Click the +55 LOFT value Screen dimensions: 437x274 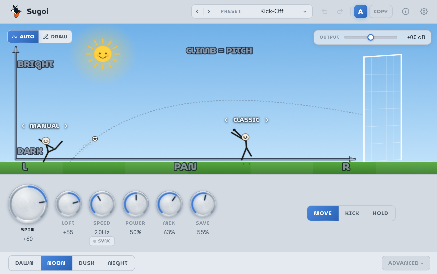(68, 232)
